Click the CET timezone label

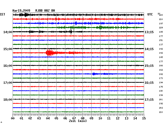(x=3, y=14)
